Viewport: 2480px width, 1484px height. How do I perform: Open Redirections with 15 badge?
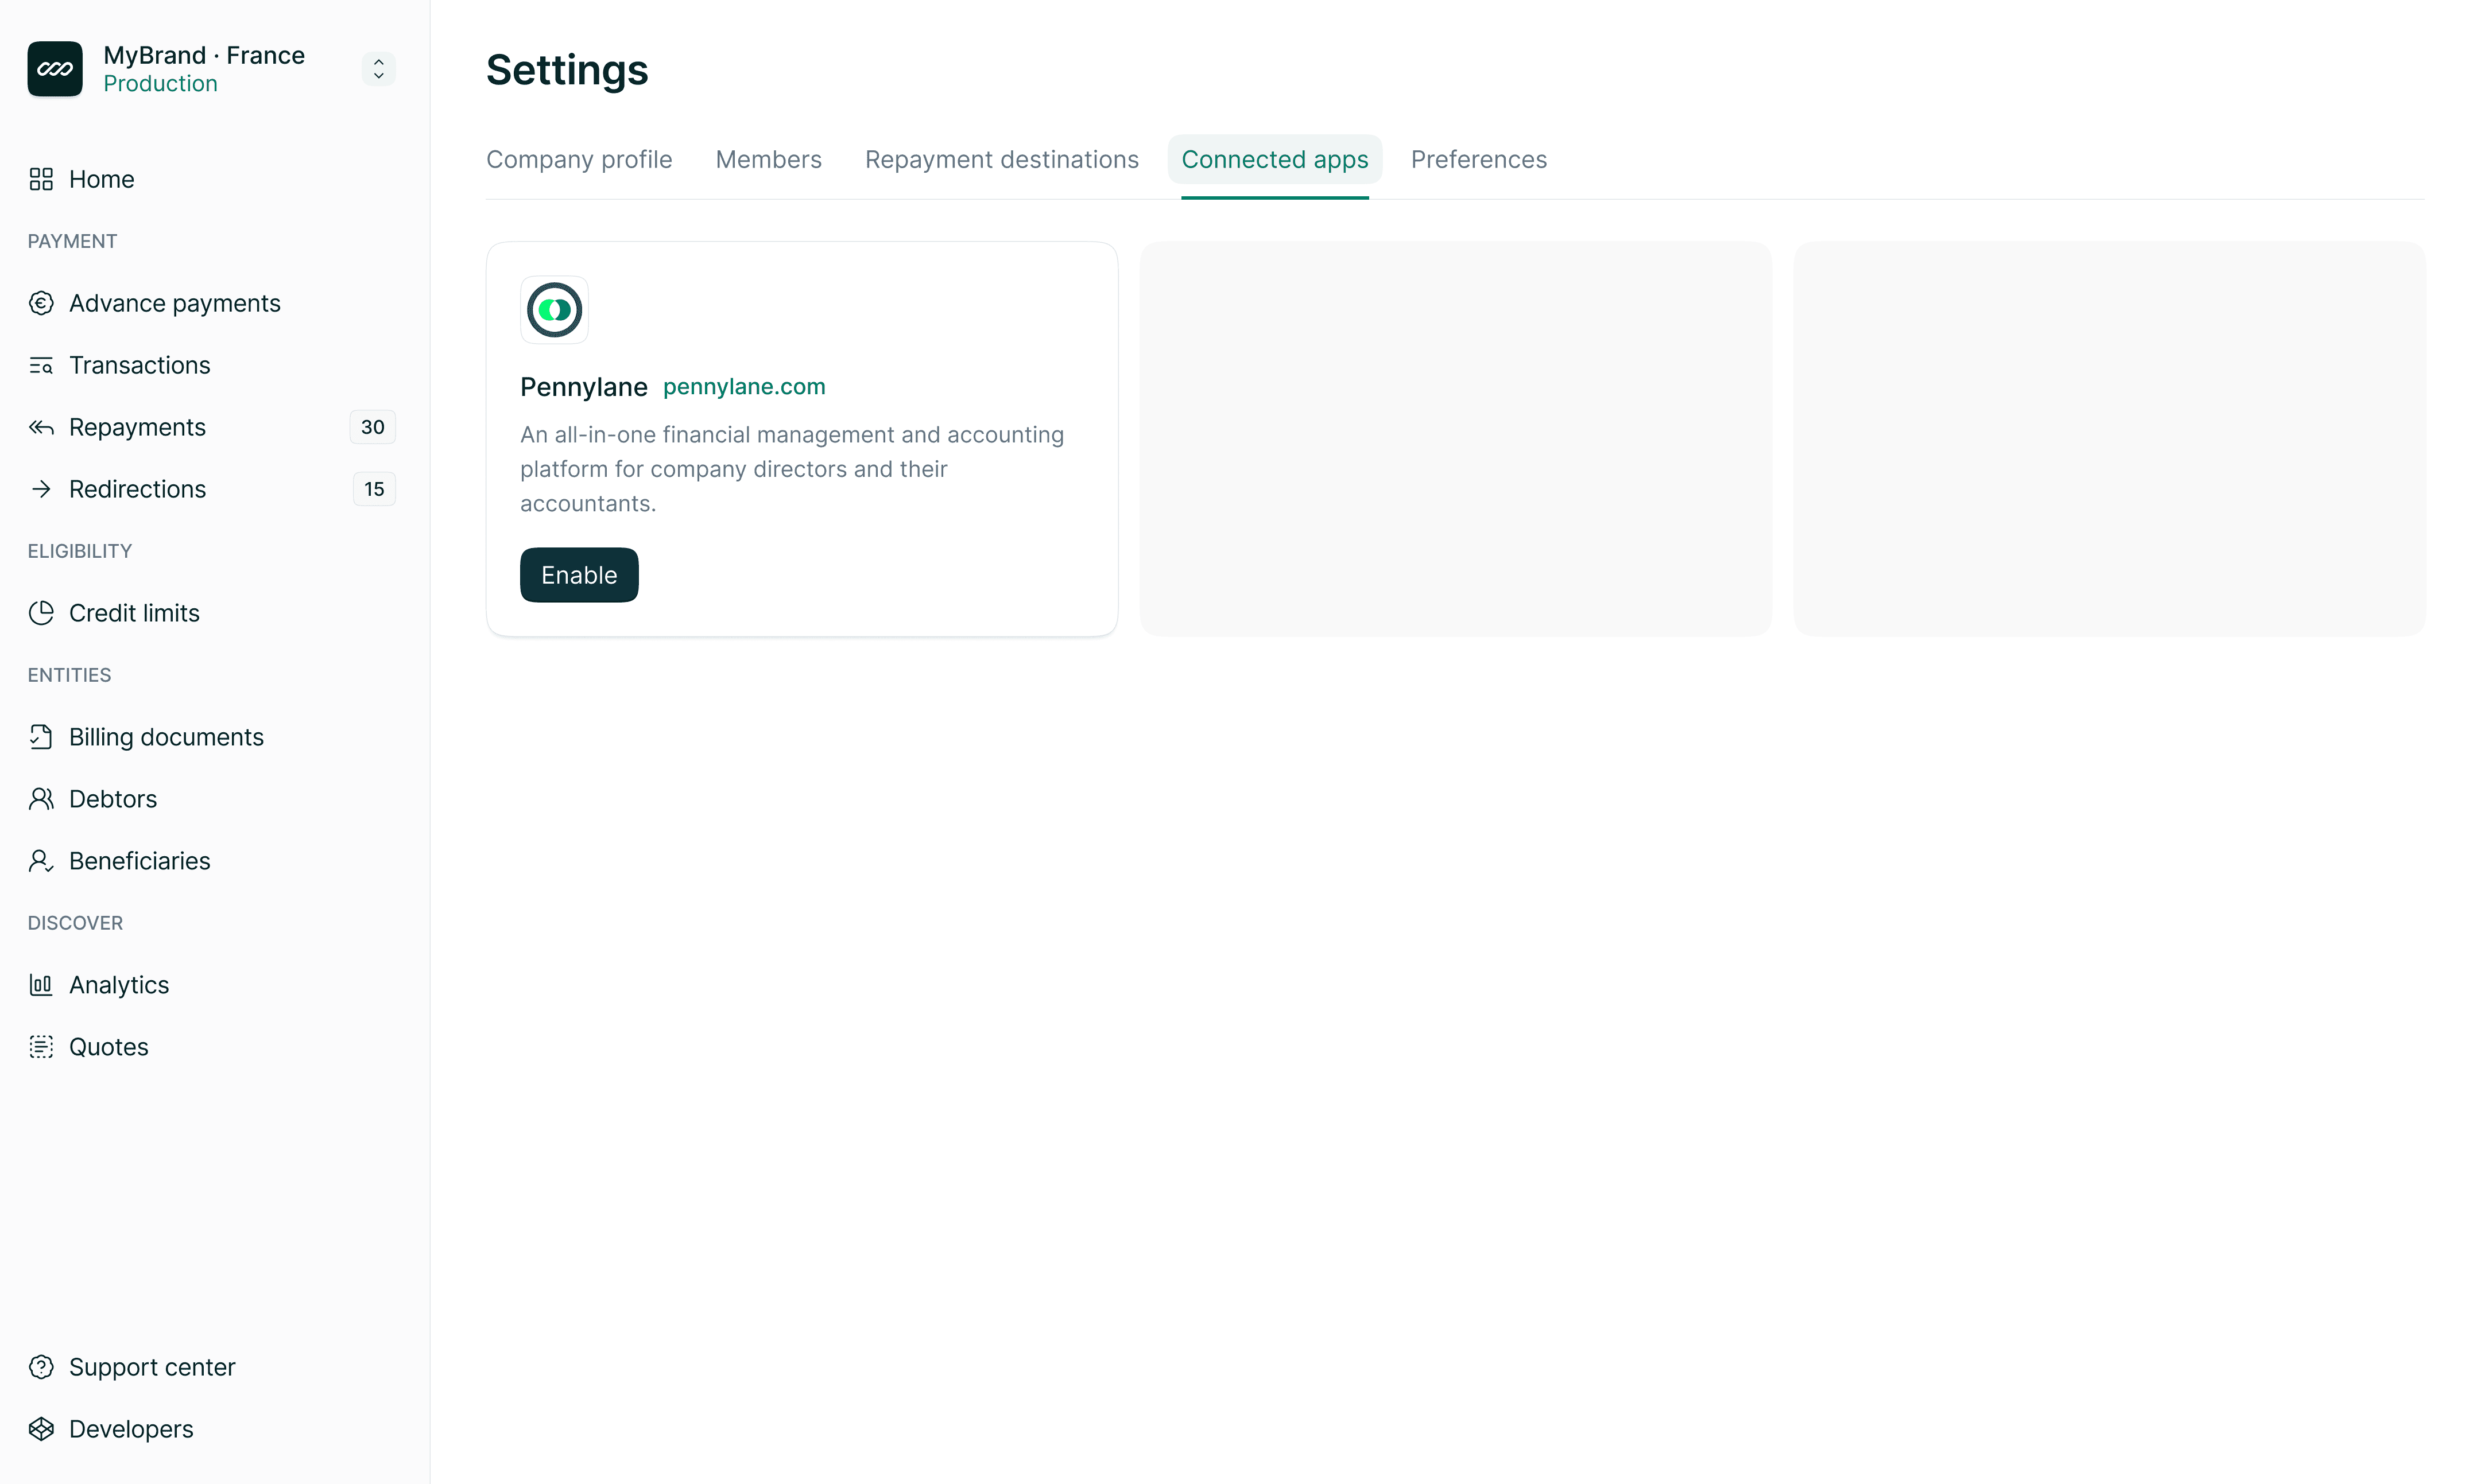coord(137,489)
